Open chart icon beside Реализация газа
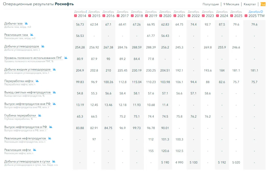This screenshot has width=268, height=172. point(32,35)
